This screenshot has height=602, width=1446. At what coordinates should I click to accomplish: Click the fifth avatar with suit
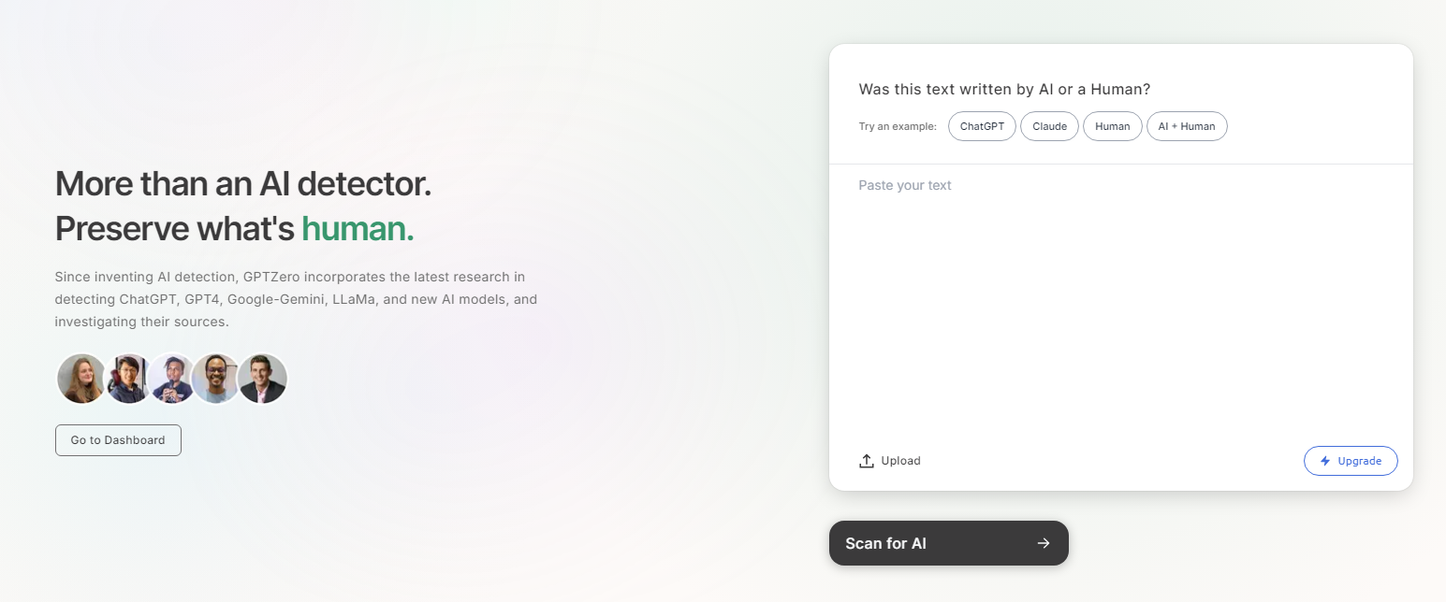click(x=262, y=379)
